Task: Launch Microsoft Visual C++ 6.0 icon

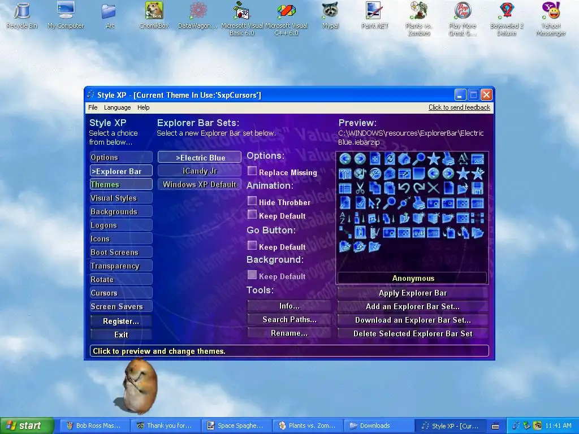Action: 286,19
